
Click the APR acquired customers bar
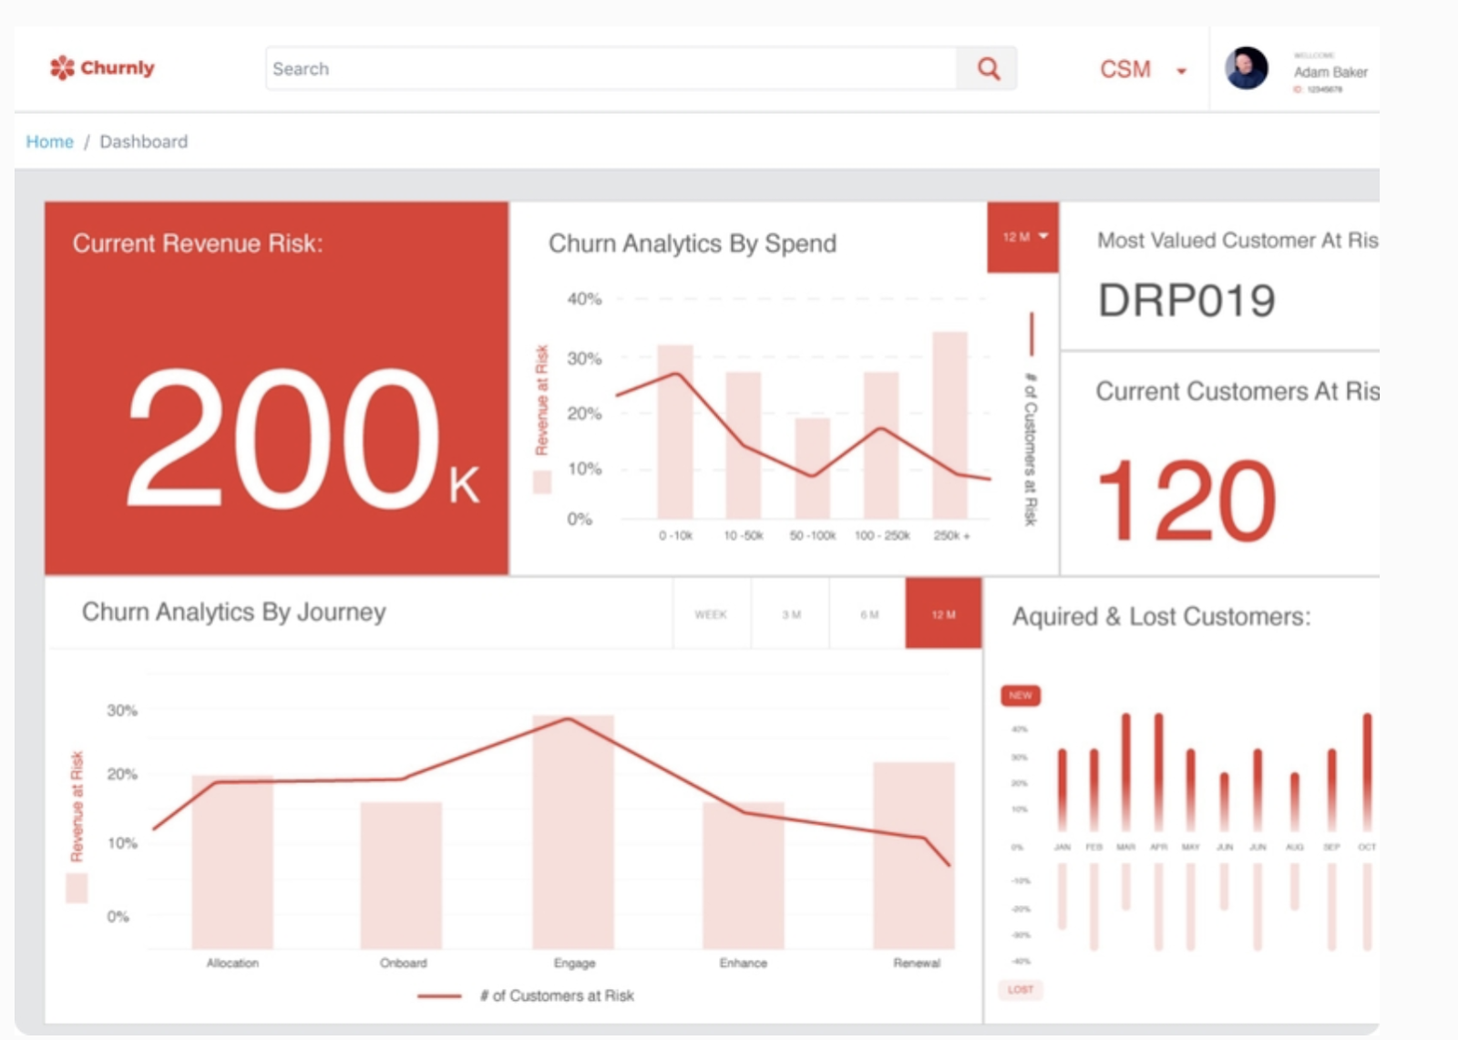coord(1159,771)
